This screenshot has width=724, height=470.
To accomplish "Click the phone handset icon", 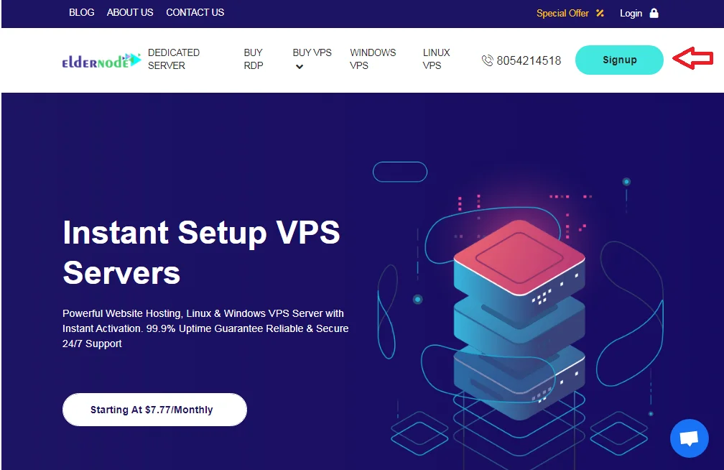I will (487, 60).
